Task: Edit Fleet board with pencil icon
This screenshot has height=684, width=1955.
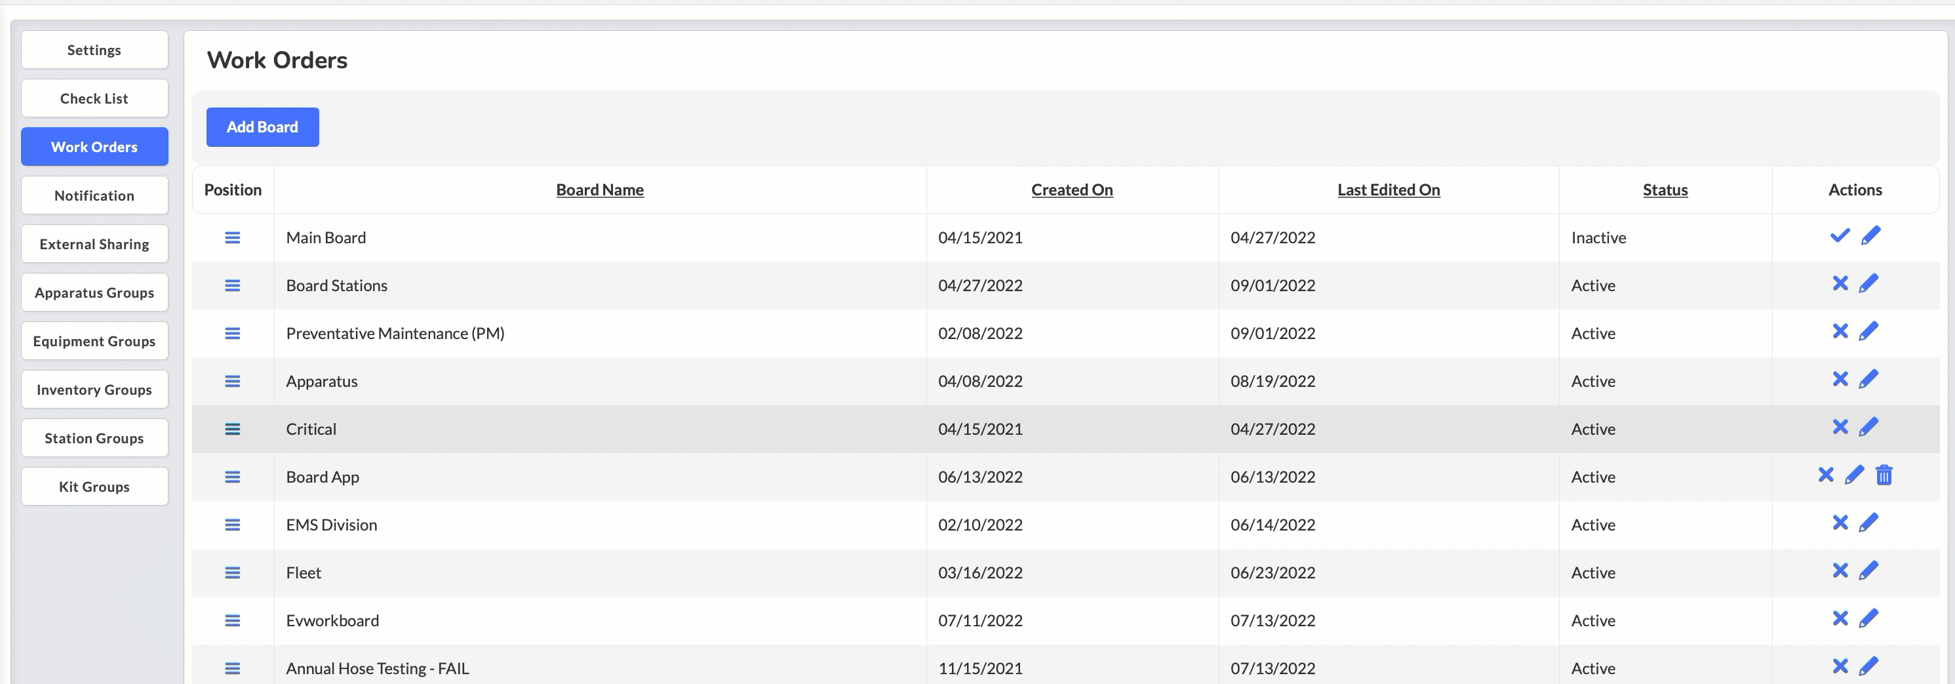Action: (x=1868, y=570)
